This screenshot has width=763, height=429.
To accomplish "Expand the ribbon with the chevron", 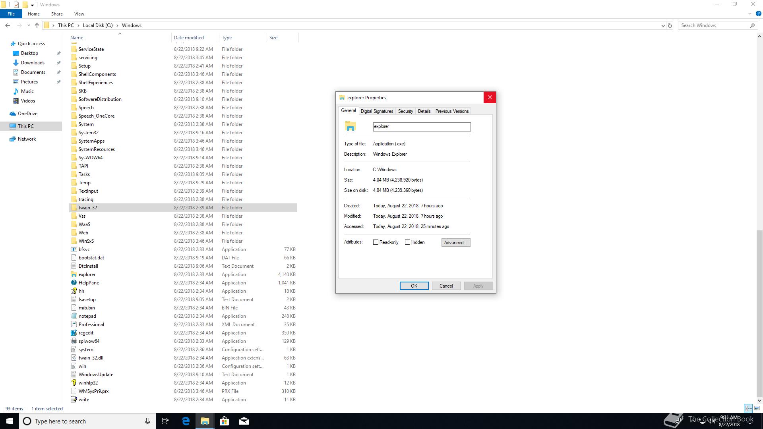I will 750,14.
